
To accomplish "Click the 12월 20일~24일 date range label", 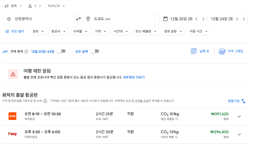I will pos(43,52).
